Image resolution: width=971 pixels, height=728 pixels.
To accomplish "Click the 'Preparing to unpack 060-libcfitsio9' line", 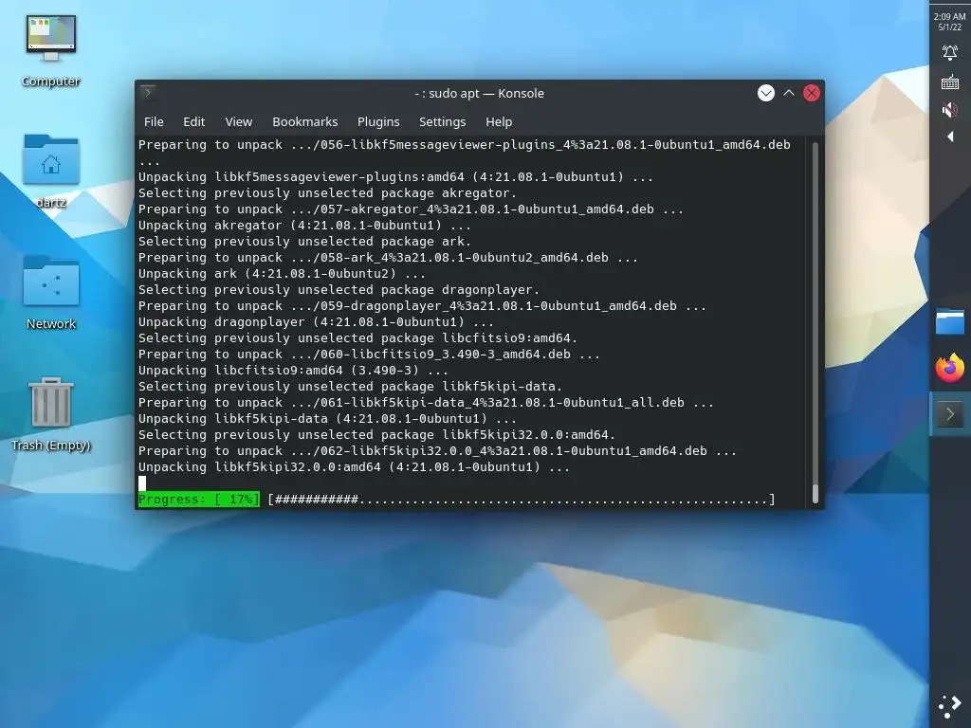I will 369,355.
